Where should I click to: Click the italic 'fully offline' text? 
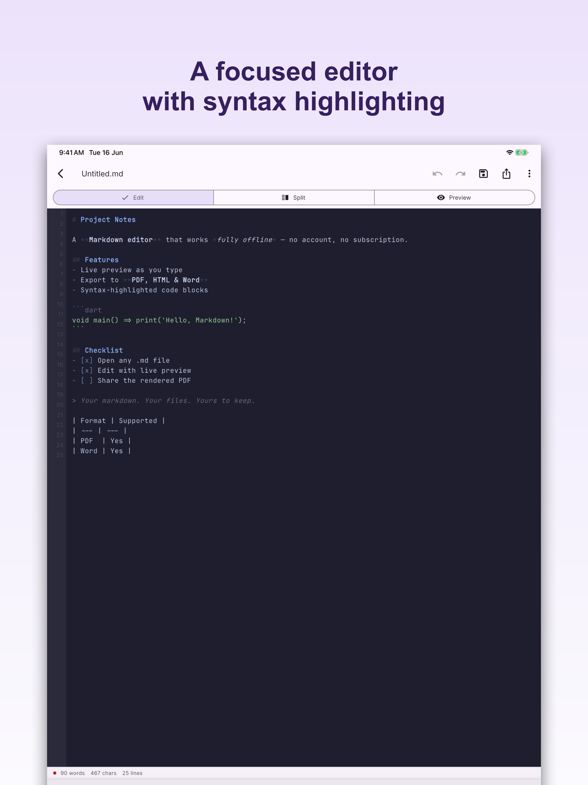(245, 240)
